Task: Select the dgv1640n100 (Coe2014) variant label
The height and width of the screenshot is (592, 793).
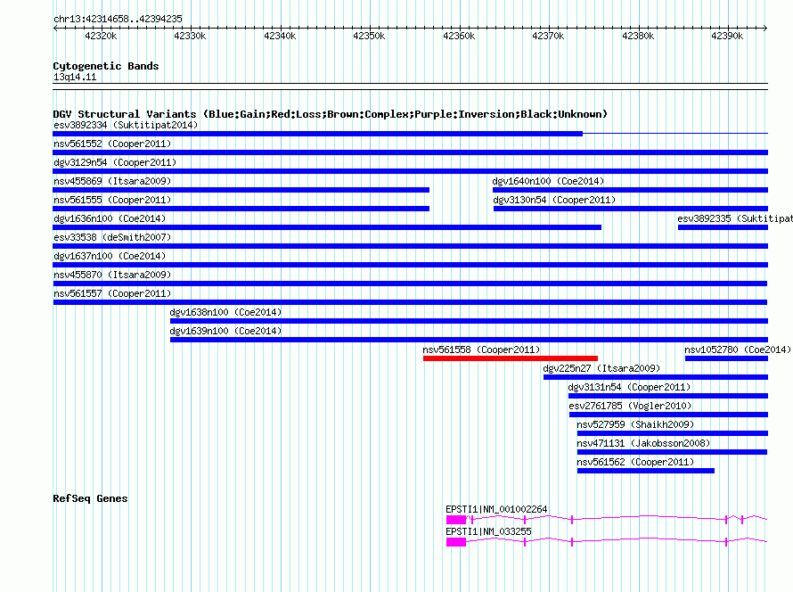Action: [x=548, y=181]
